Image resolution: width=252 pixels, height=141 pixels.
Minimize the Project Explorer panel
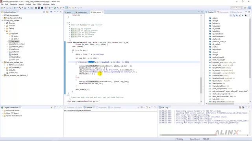57,12
